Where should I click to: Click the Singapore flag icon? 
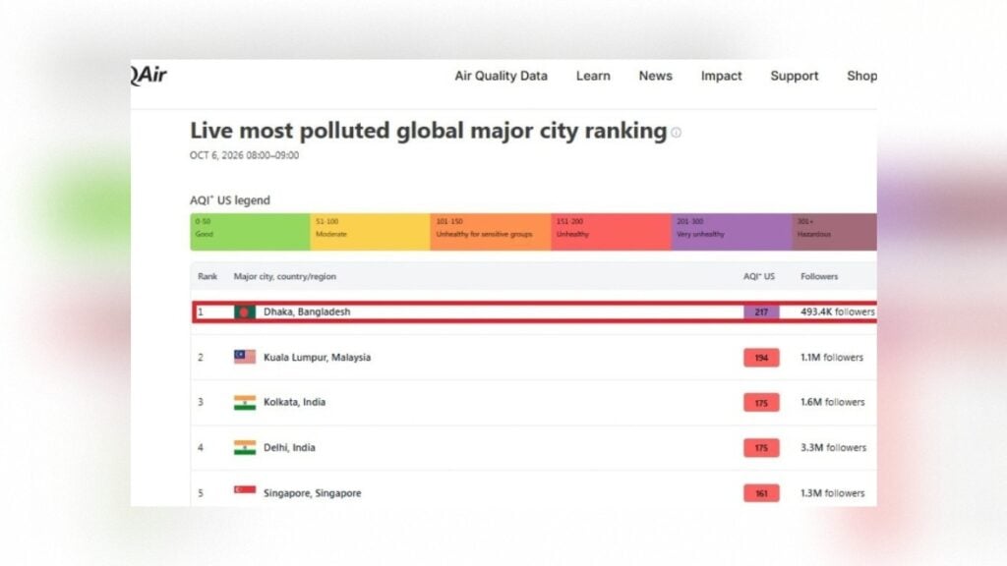pyautogui.click(x=245, y=491)
